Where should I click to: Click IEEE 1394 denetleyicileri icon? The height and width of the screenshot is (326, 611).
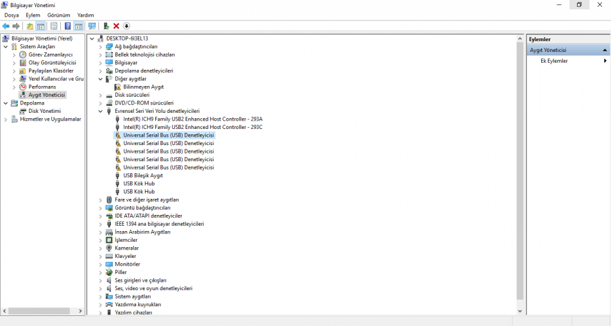point(109,224)
